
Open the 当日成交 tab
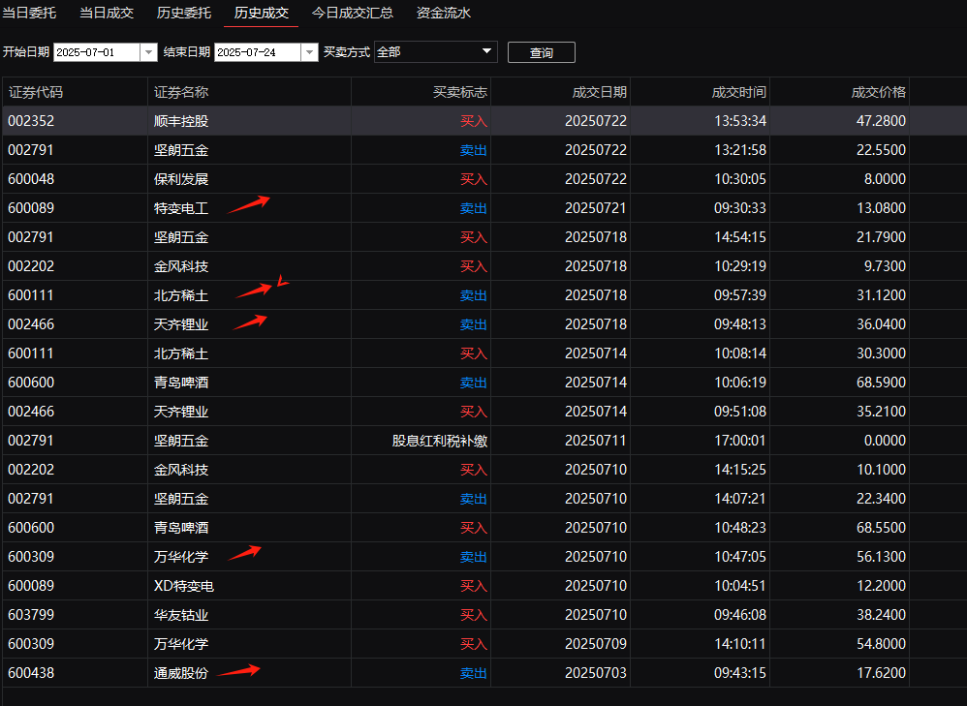click(107, 13)
